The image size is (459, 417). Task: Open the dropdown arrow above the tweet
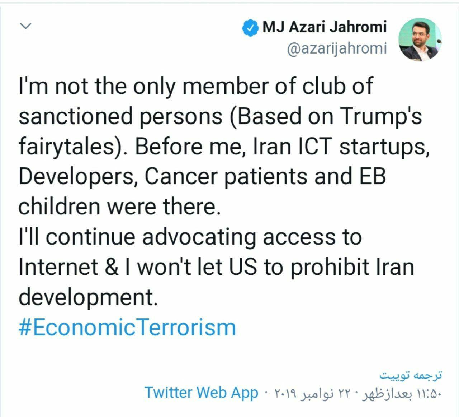coord(25,26)
